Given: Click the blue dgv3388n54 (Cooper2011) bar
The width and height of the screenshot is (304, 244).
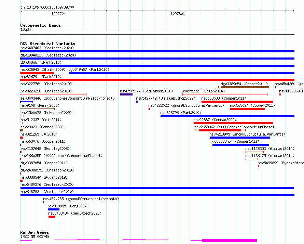Looking at the screenshot, I should click(241, 145).
